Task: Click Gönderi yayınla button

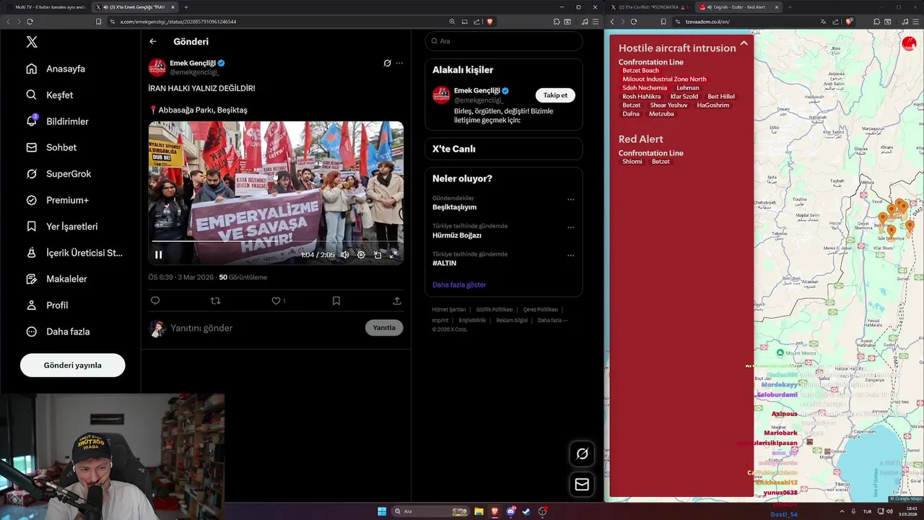Action: (73, 365)
